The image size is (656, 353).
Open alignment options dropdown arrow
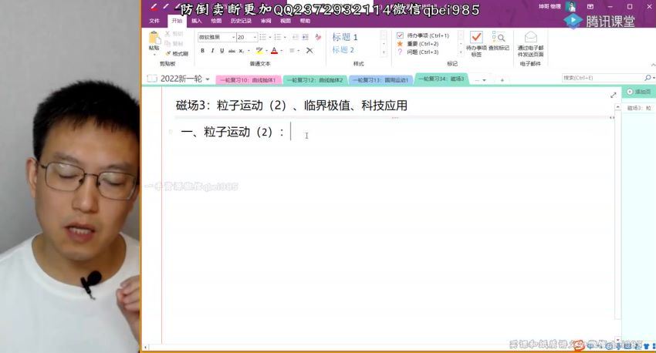(x=299, y=51)
